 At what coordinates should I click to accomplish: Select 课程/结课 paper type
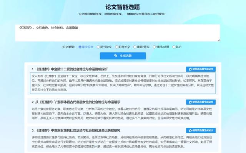(x=155, y=47)
